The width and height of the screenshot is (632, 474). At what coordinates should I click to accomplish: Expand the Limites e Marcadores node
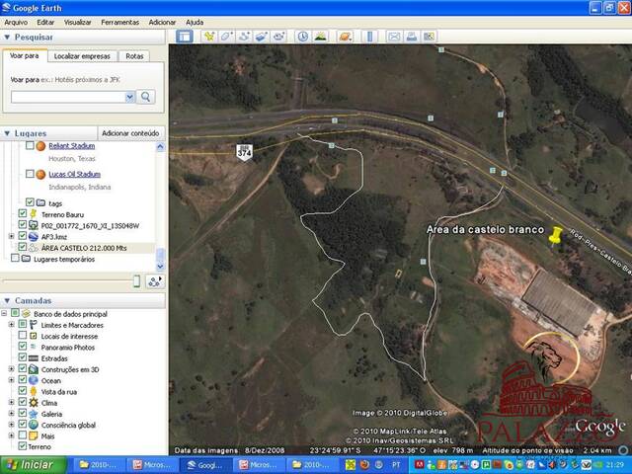click(x=11, y=325)
